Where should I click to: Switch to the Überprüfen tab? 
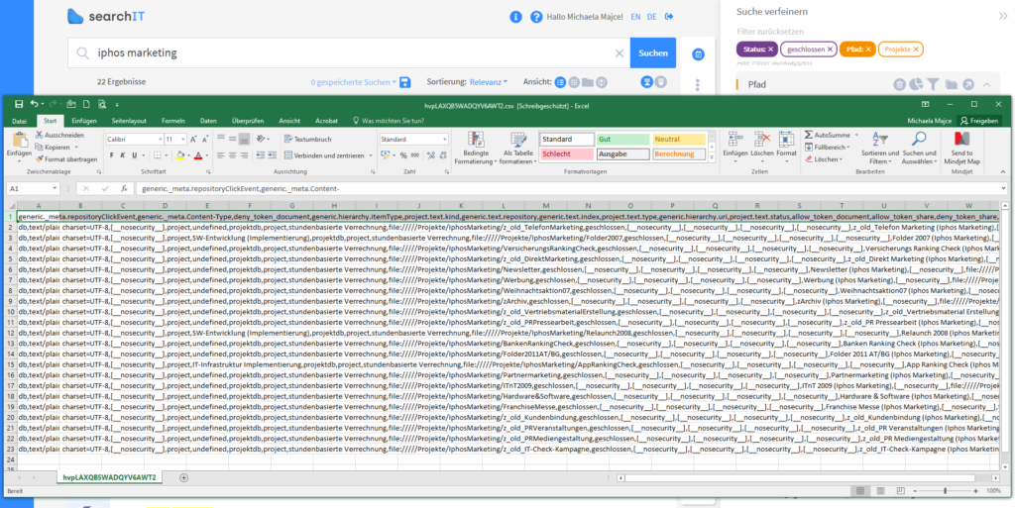pyautogui.click(x=247, y=121)
